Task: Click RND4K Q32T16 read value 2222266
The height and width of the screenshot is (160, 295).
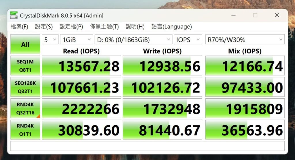Action: (x=82, y=108)
